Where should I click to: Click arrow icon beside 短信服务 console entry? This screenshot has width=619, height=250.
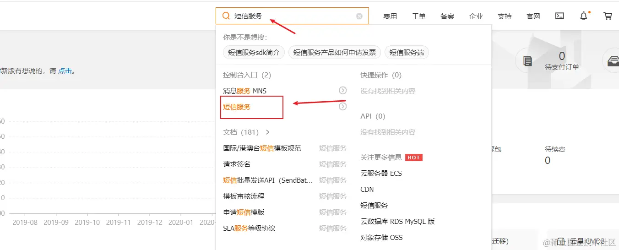(342, 107)
